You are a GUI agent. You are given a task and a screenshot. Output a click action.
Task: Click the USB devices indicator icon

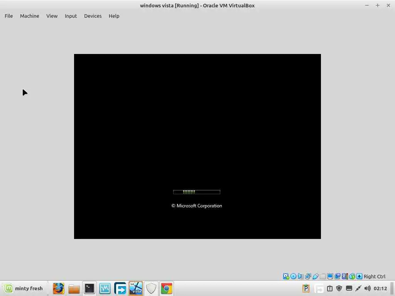point(316,276)
